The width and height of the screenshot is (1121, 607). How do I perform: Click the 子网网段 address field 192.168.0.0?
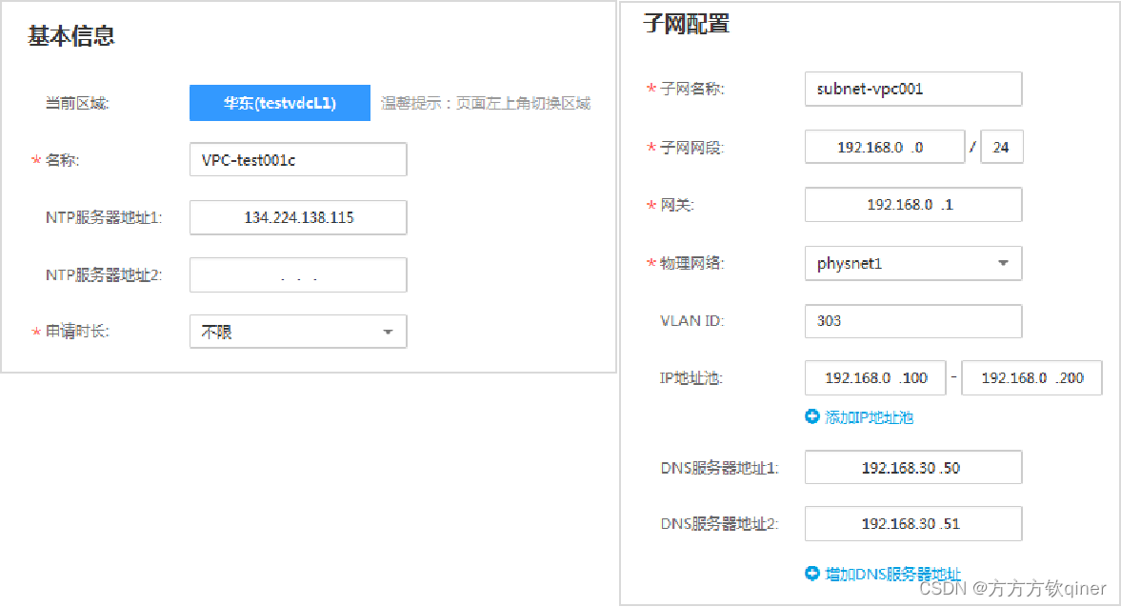885,148
